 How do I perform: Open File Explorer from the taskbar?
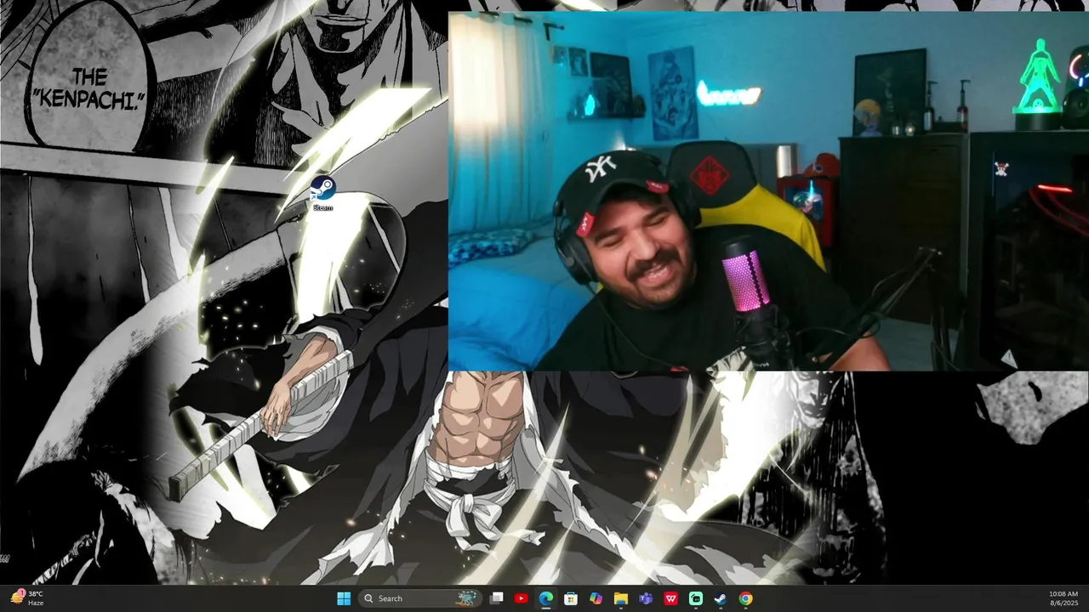click(621, 598)
